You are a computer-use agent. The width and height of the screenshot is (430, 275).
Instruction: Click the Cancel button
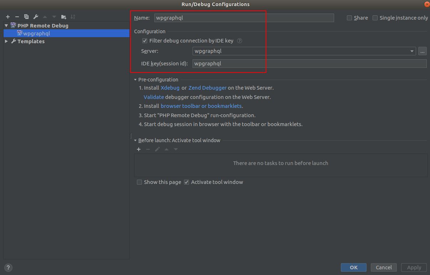[384, 267]
